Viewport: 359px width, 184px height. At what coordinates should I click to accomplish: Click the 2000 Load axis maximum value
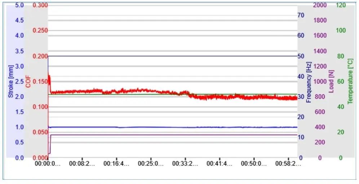click(x=320, y=5)
